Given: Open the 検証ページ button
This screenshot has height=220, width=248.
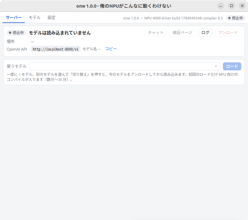Looking at the screenshot, I should click(183, 32).
